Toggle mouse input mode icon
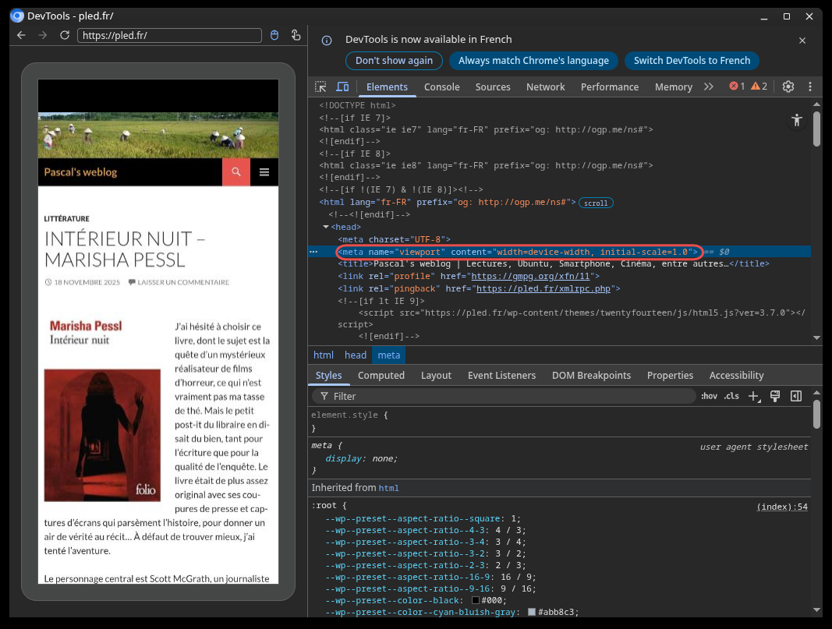 coord(274,35)
